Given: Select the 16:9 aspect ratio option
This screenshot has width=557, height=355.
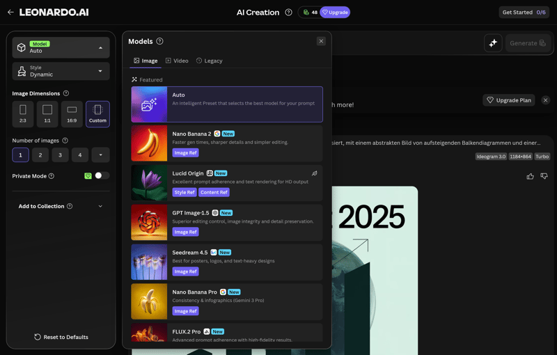Looking at the screenshot, I should [72, 114].
